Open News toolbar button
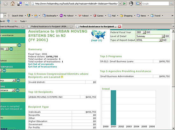Image resolution: width=175 pixels, height=130 pixels. tap(141, 16)
